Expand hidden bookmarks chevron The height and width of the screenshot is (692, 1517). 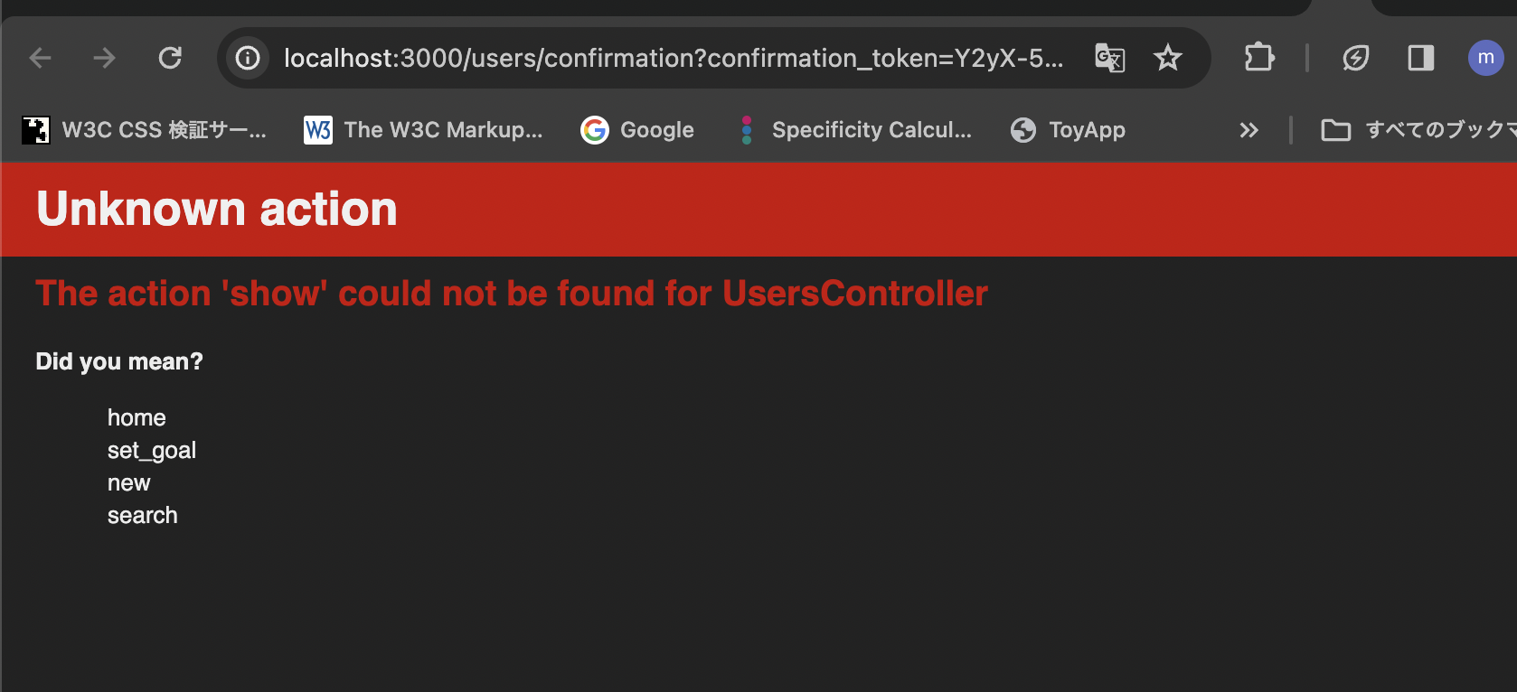coord(1248,130)
